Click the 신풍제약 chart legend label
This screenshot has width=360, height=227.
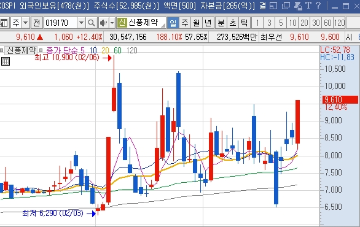(22, 50)
